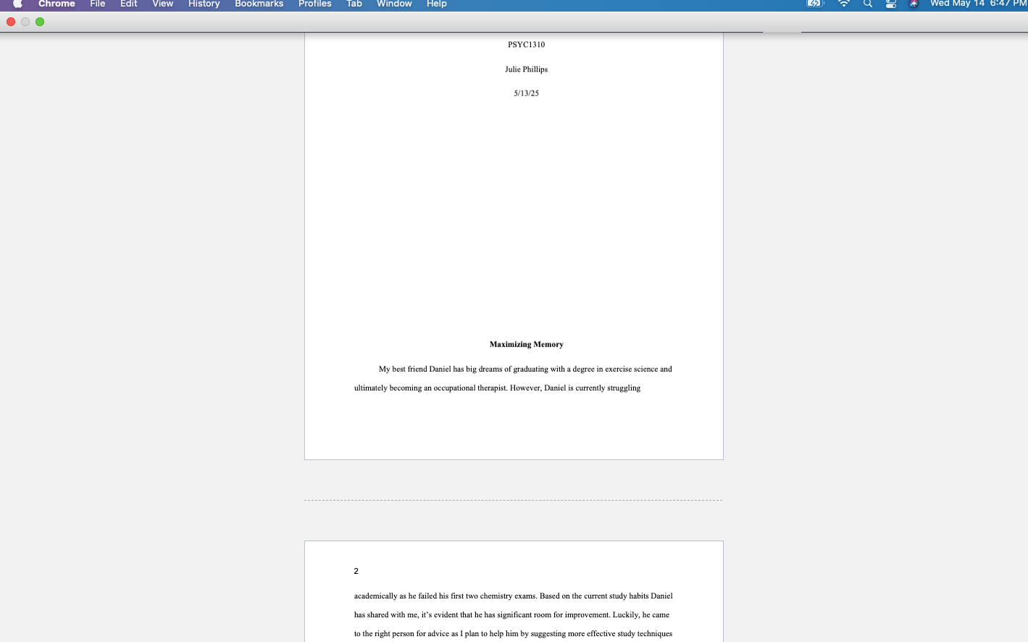The width and height of the screenshot is (1028, 642).
Task: Open the Help menu
Action: pyautogui.click(x=437, y=4)
